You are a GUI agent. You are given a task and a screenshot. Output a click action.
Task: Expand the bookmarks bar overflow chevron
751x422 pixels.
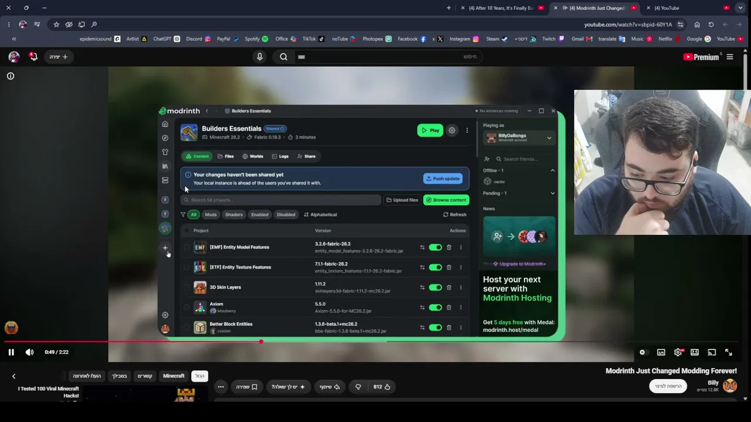(14, 39)
